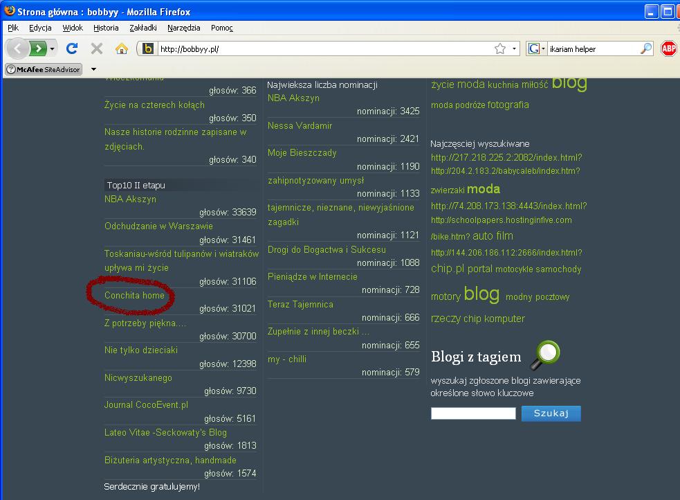This screenshot has height=500, width=680.
Task: Click the chip.pl tag
Action: coord(448,269)
